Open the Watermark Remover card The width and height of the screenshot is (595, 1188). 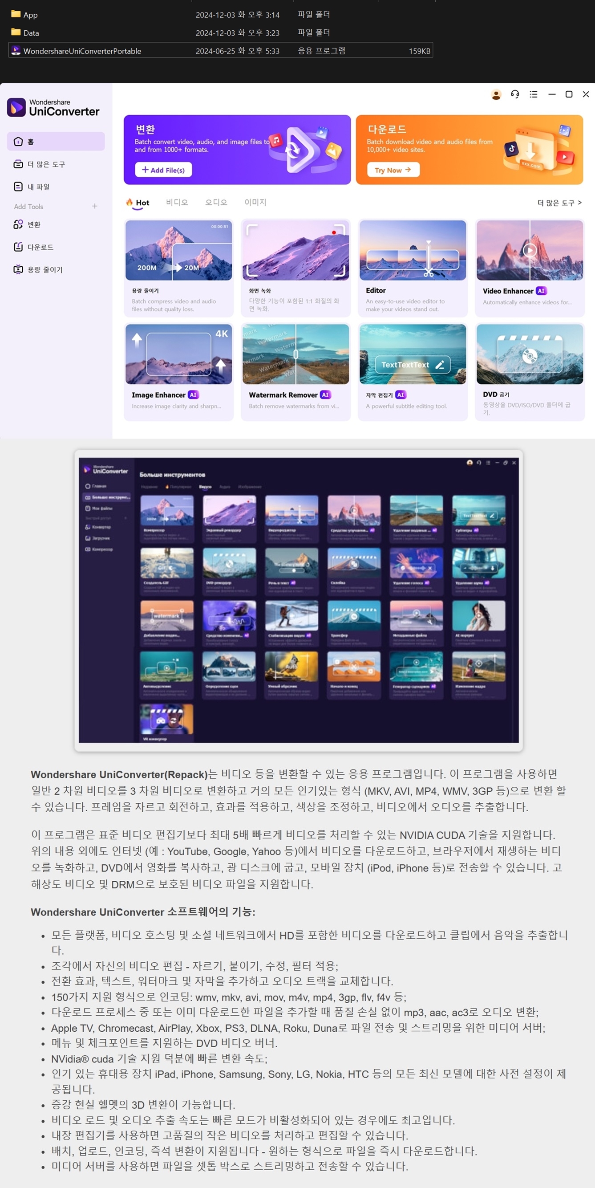[x=296, y=372]
